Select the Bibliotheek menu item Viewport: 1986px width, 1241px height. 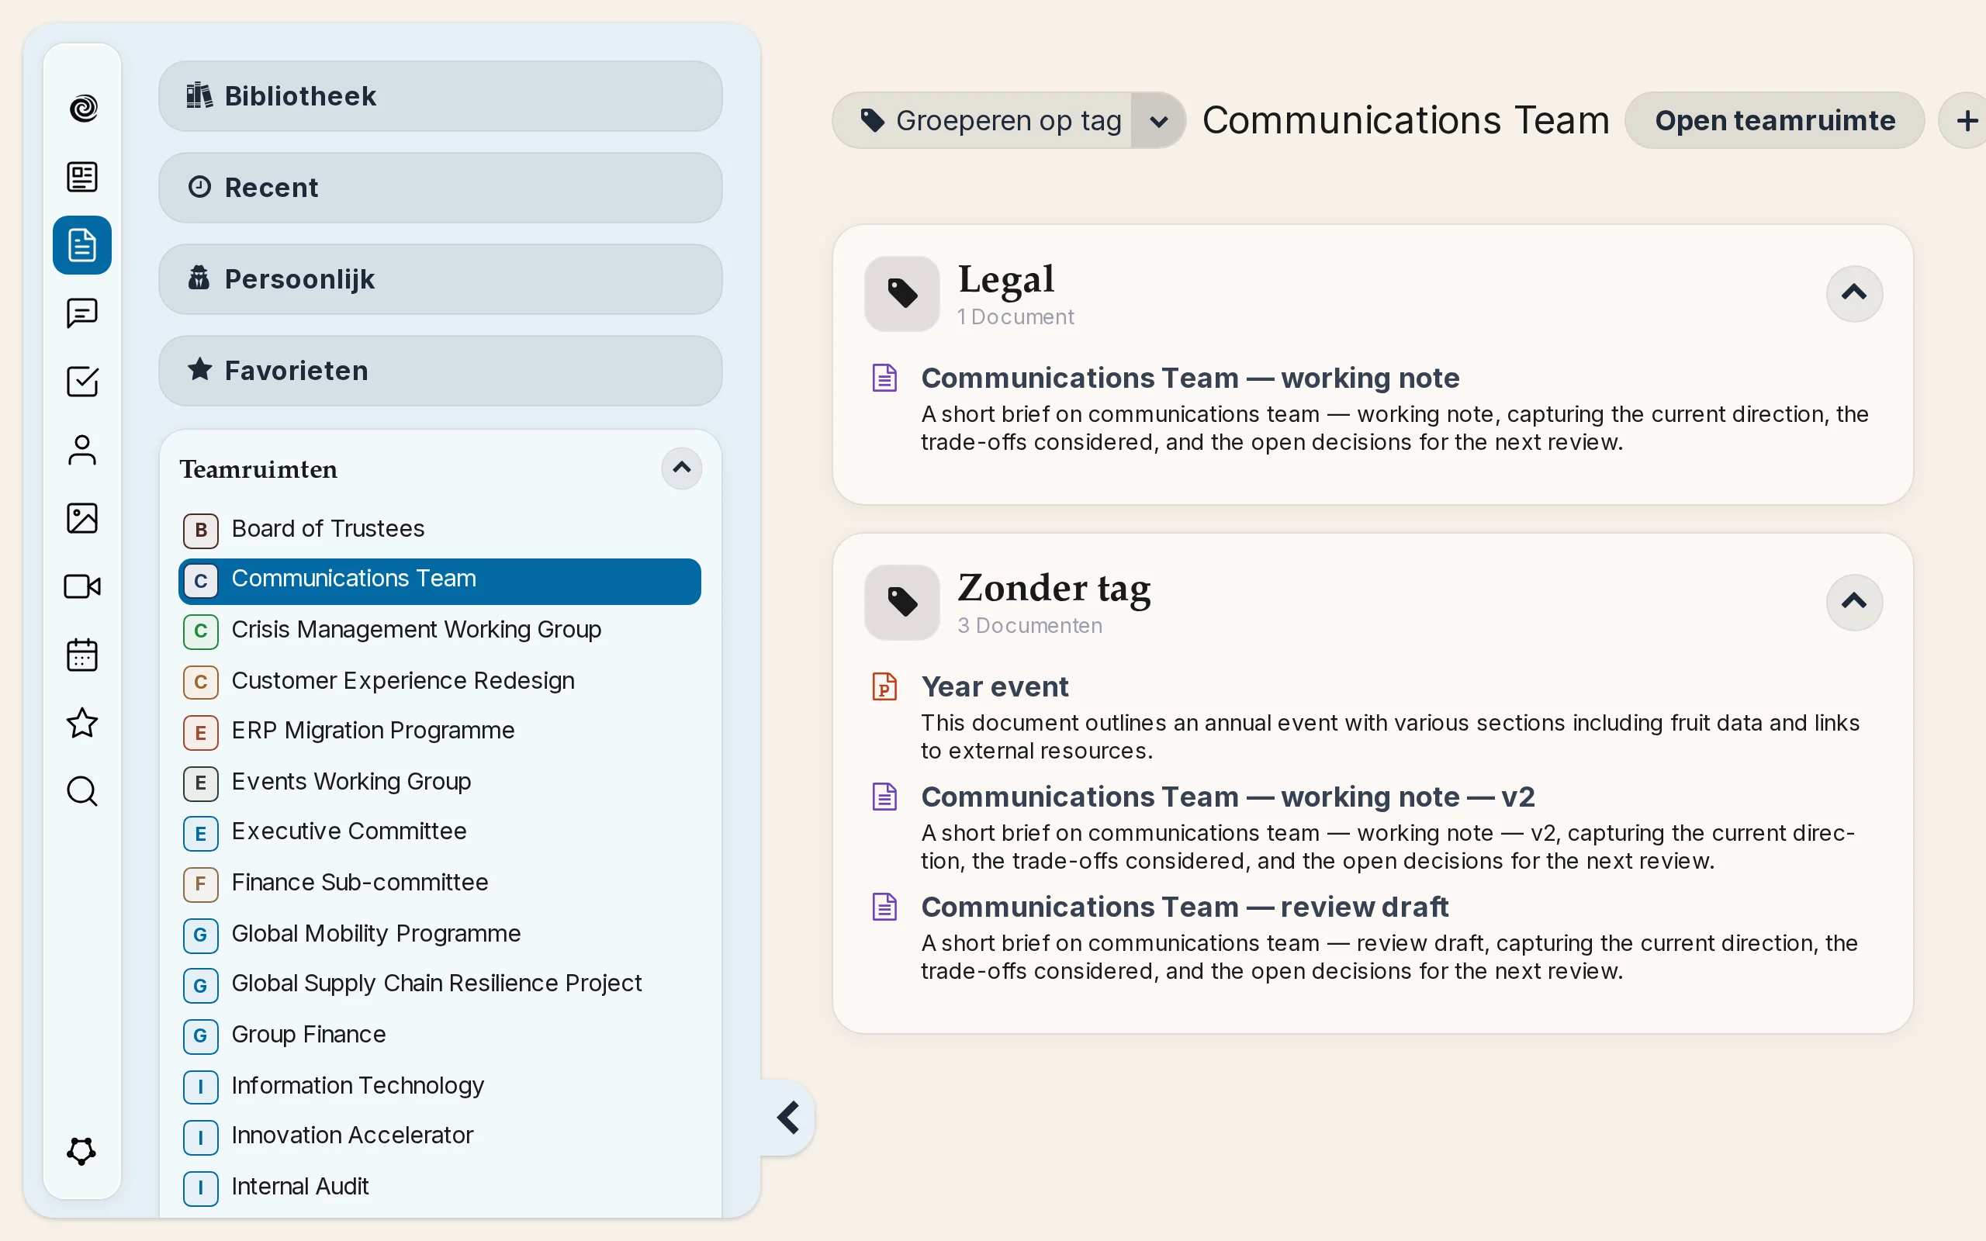click(440, 96)
